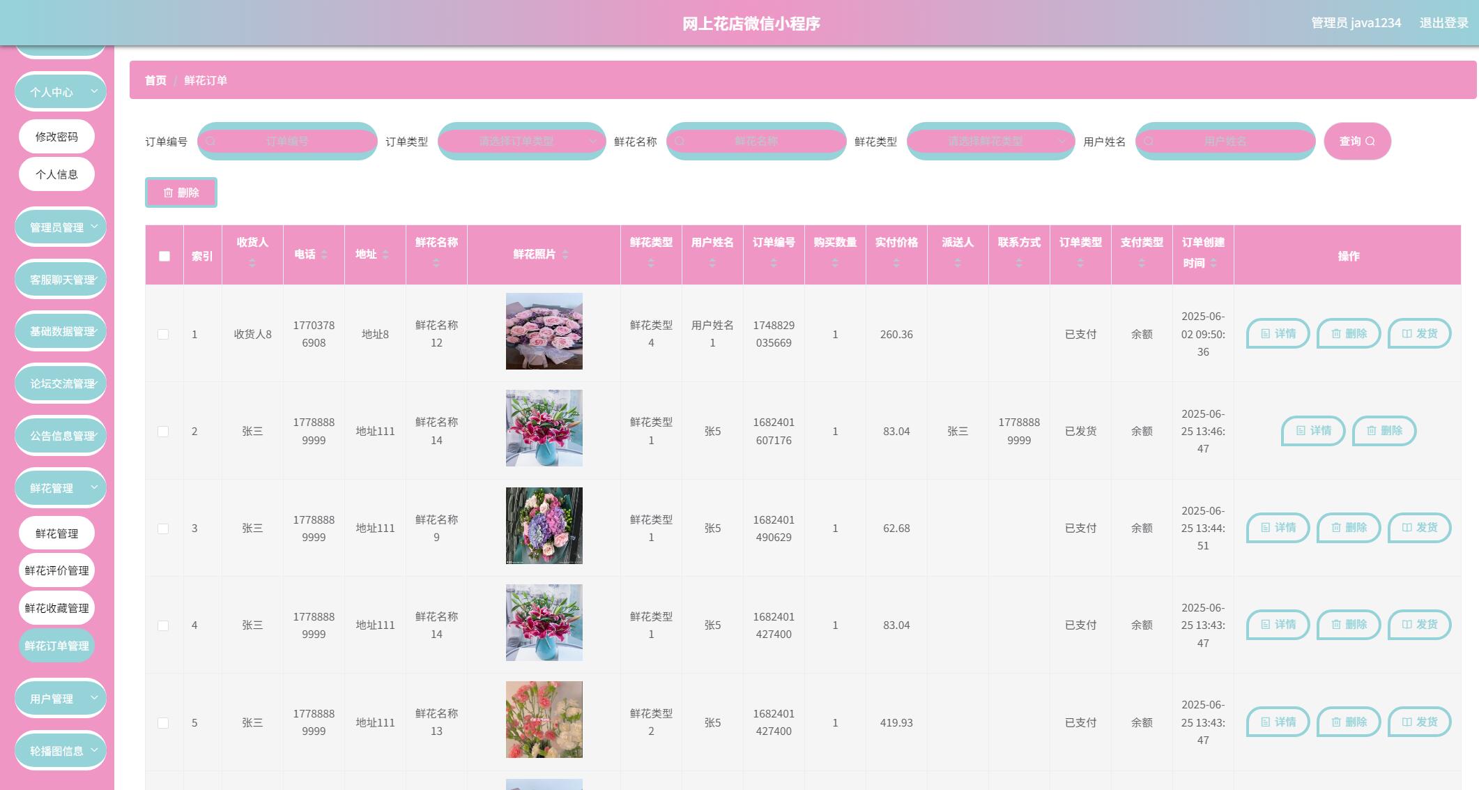The image size is (1479, 790).
Task: Open the 鲜花类型 select dropdown
Action: pos(991,141)
